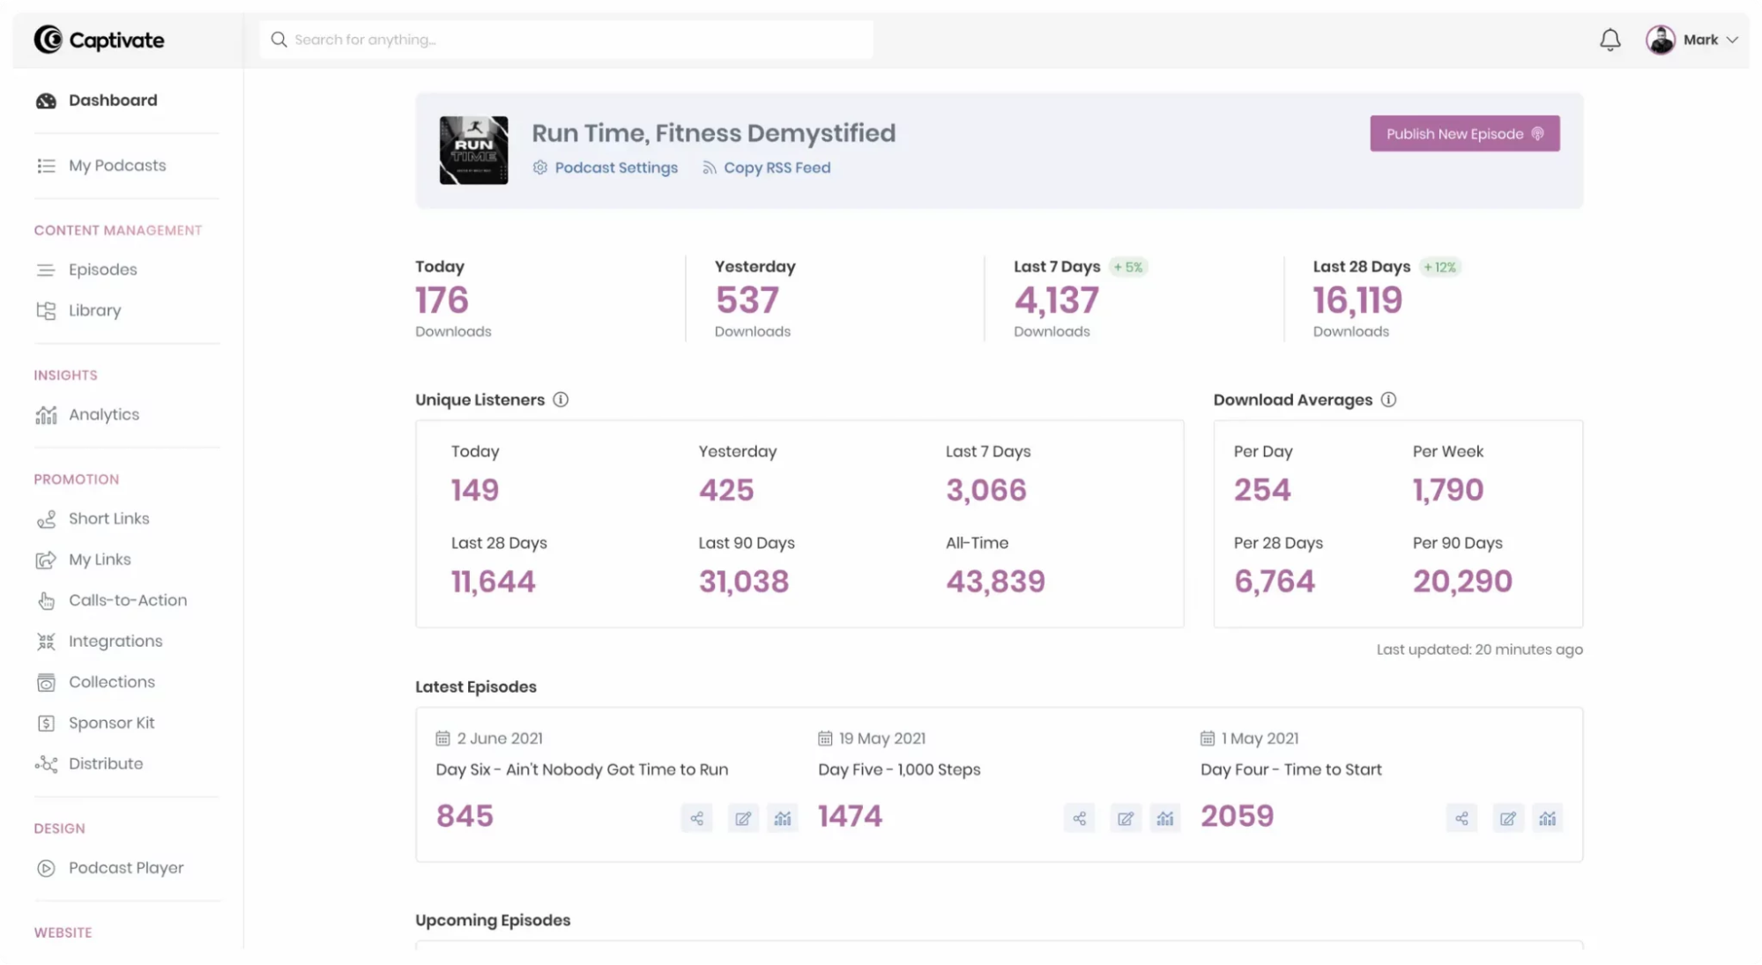
Task: Click Unique Listeners info icon
Action: 561,400
